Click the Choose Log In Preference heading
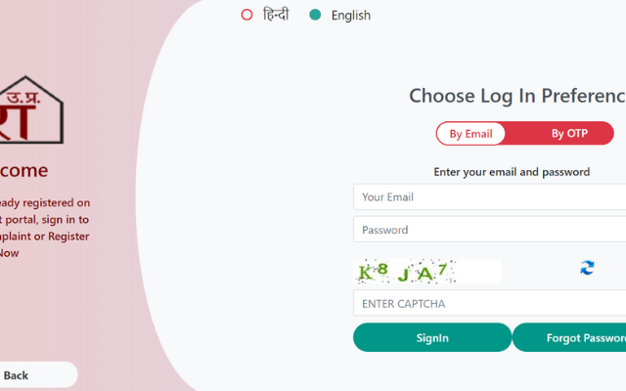The width and height of the screenshot is (626, 391). tap(517, 96)
